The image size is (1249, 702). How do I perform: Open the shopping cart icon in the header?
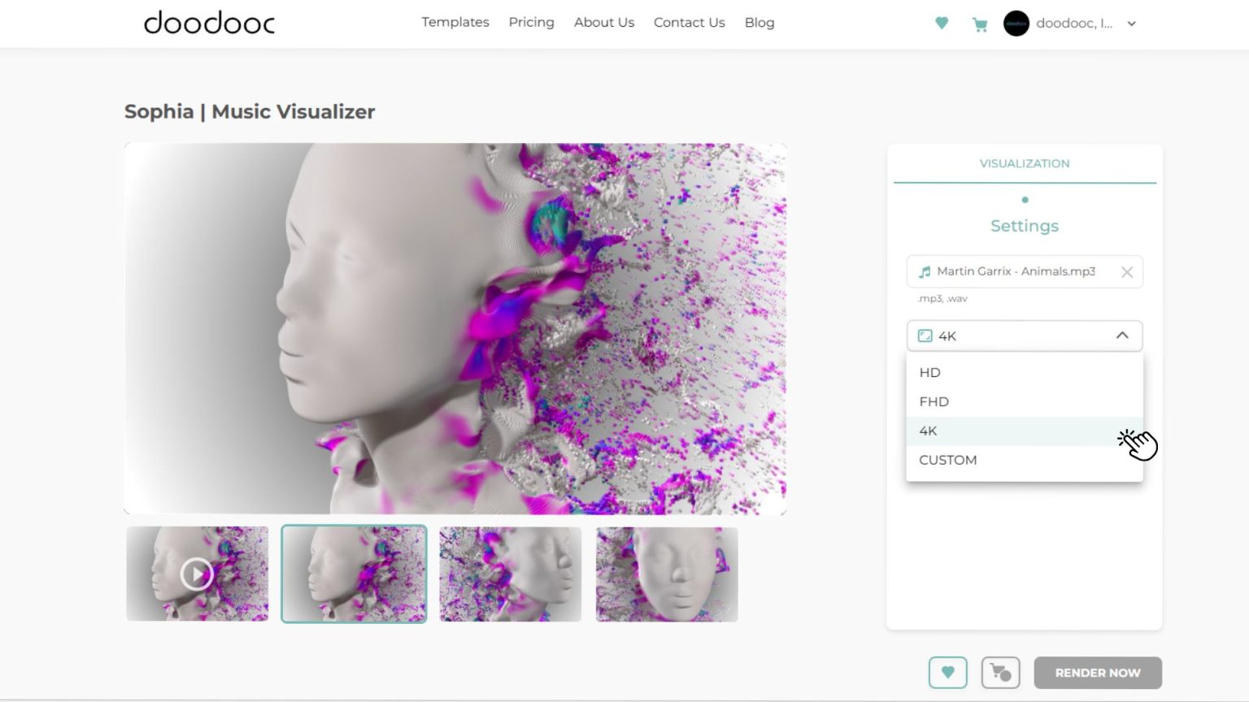[x=980, y=24]
